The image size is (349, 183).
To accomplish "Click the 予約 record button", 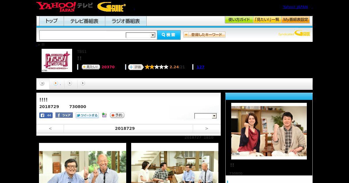I will click(x=117, y=115).
